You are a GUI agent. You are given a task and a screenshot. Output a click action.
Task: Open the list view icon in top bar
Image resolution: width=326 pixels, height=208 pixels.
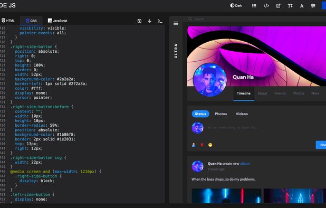pyautogui.click(x=254, y=6)
